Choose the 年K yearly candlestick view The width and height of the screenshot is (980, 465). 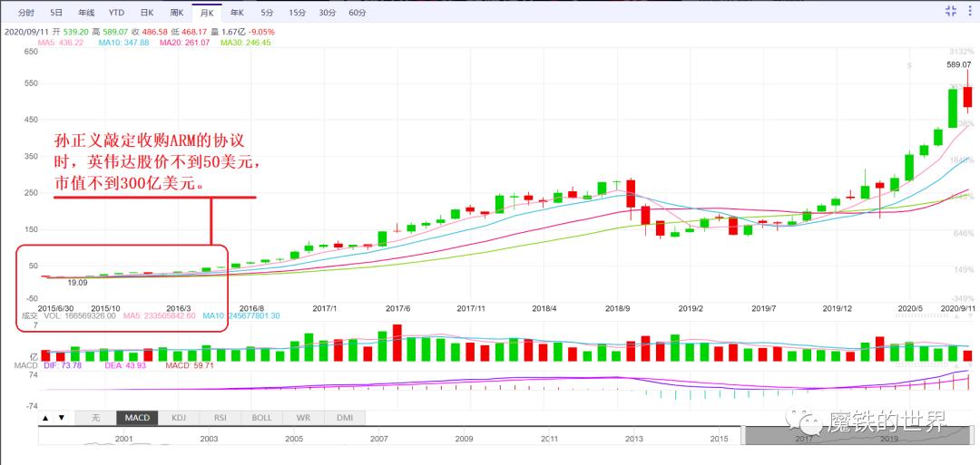tap(237, 13)
